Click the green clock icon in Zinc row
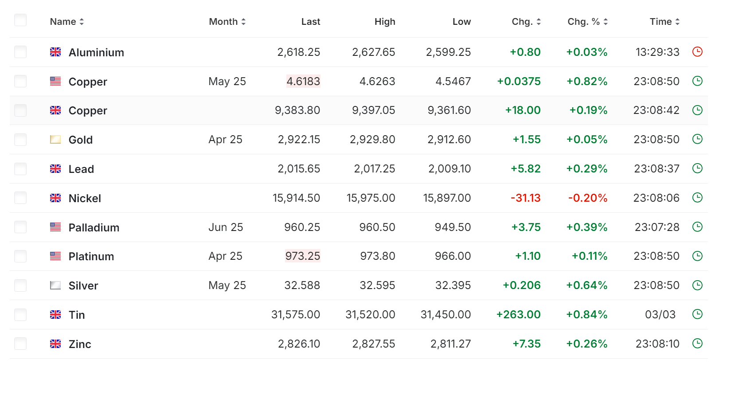 pos(697,344)
